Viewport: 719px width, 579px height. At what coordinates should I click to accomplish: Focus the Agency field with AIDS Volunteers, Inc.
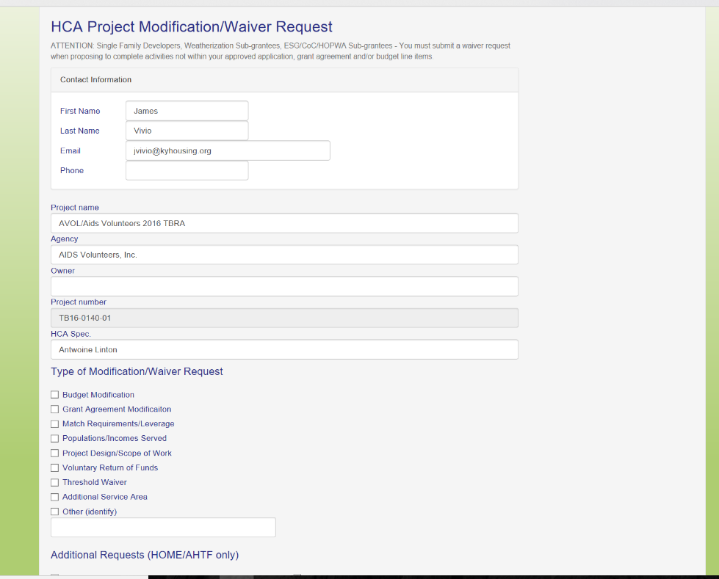coord(284,255)
